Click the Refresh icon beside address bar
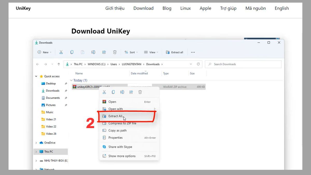This screenshot has width=311, height=175. click(x=198, y=64)
